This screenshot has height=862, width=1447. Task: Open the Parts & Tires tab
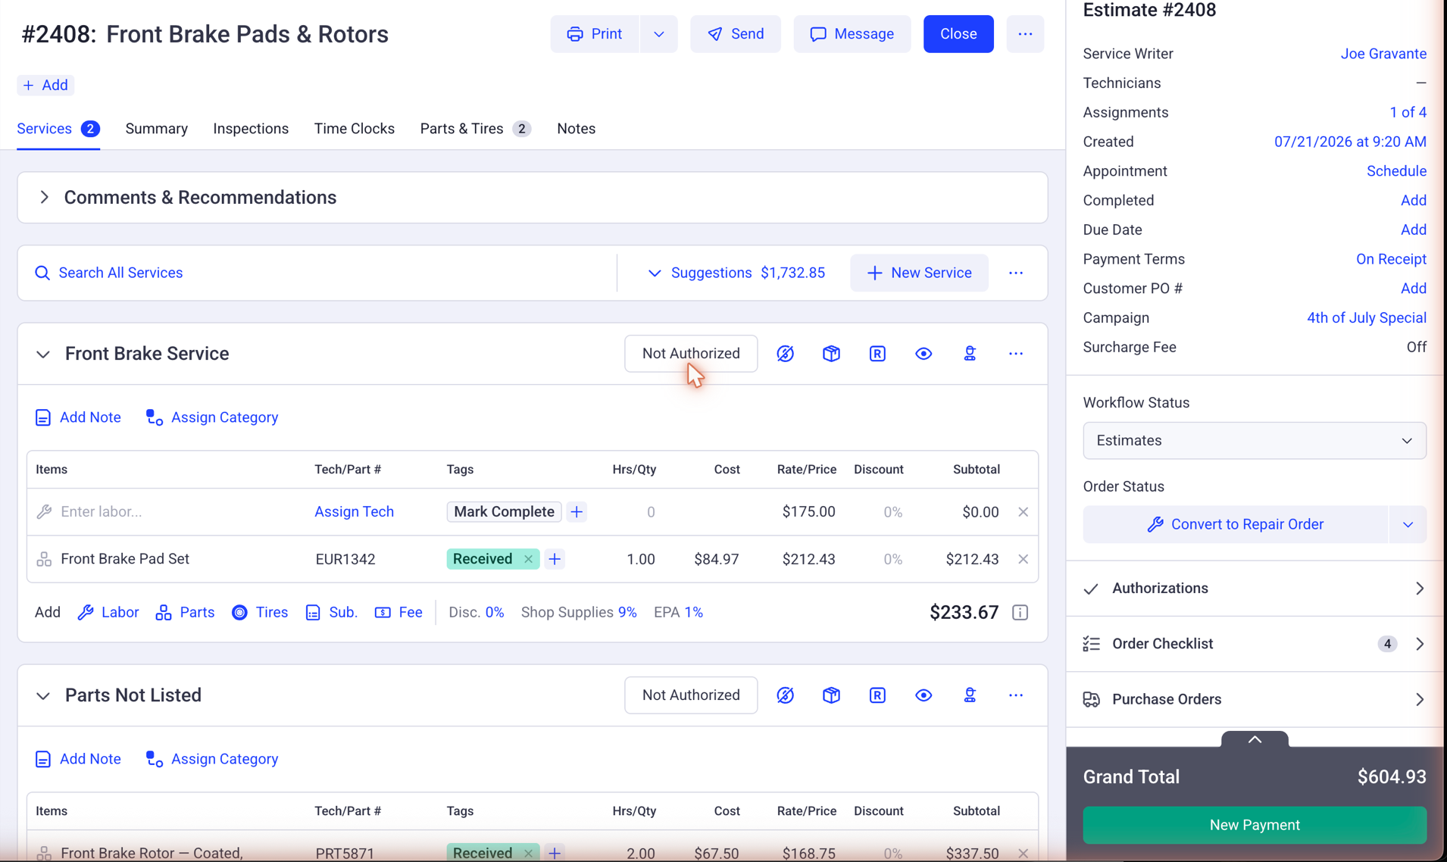[x=475, y=129]
